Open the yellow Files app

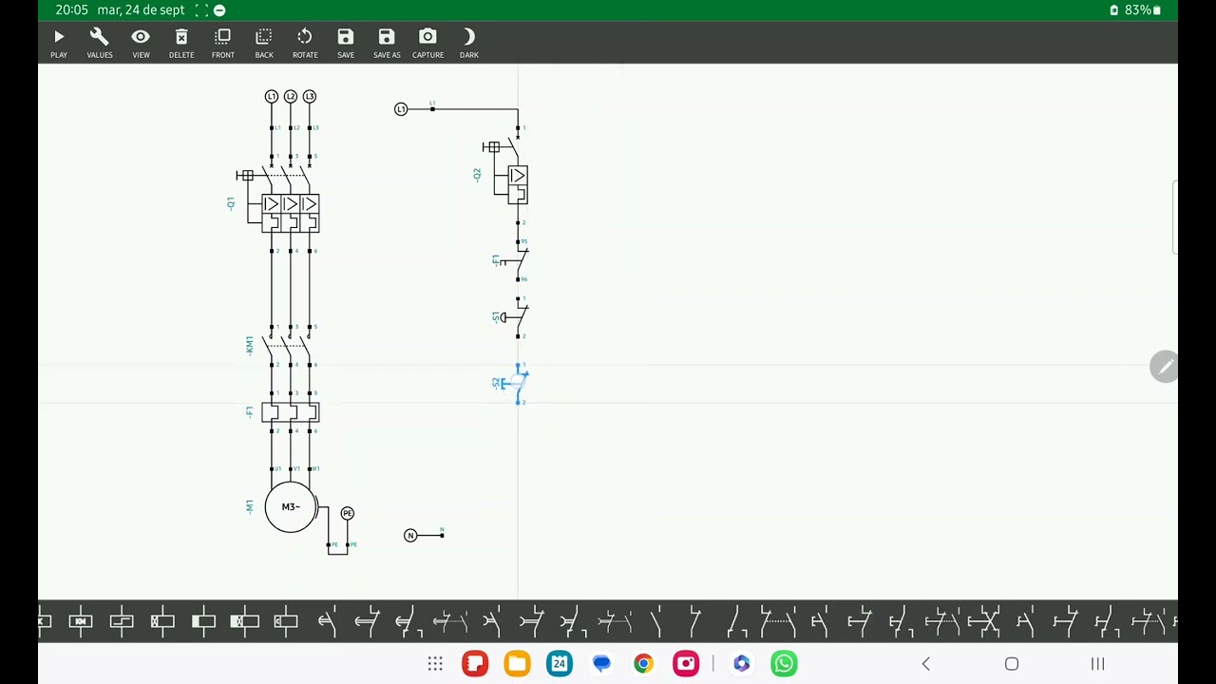(x=518, y=664)
